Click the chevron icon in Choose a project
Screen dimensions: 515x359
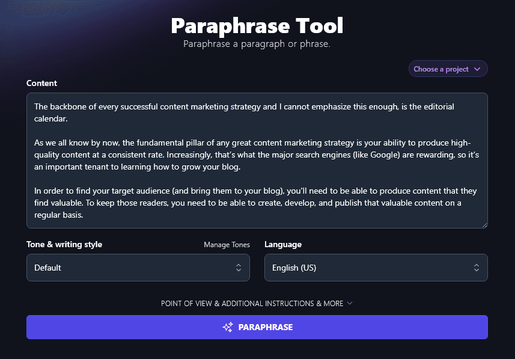[477, 69]
